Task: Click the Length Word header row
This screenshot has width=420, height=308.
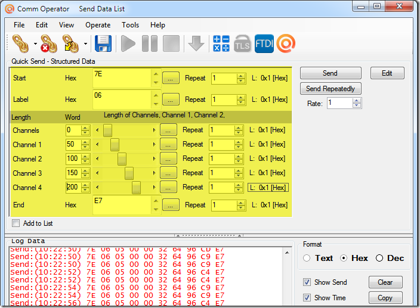Action: (x=150, y=117)
